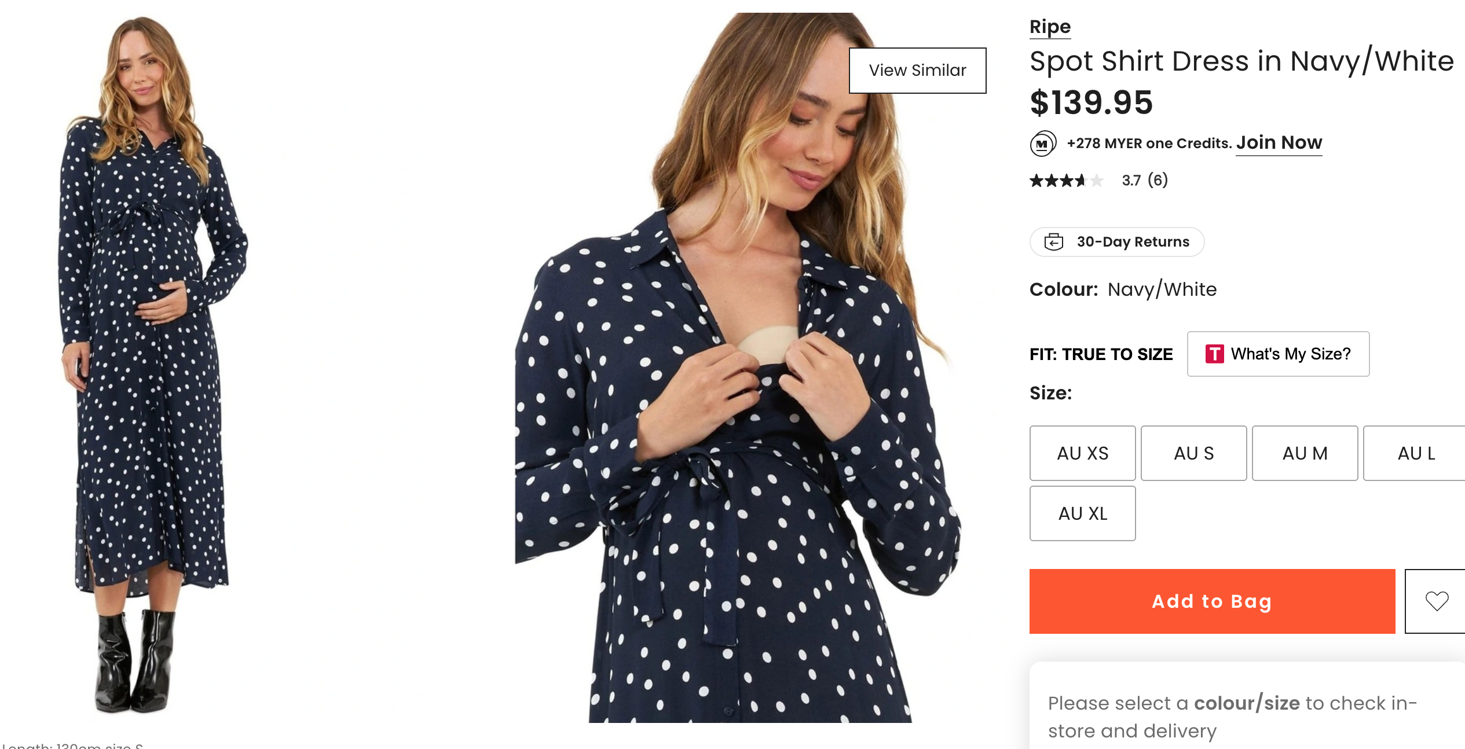Follow the Join Now link
1465x749 pixels.
coord(1279,142)
